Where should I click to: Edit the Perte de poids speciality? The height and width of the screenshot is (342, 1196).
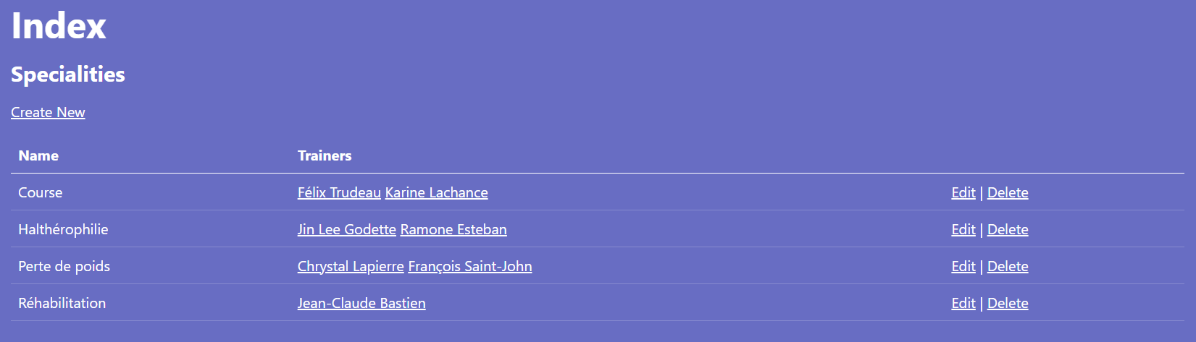963,266
